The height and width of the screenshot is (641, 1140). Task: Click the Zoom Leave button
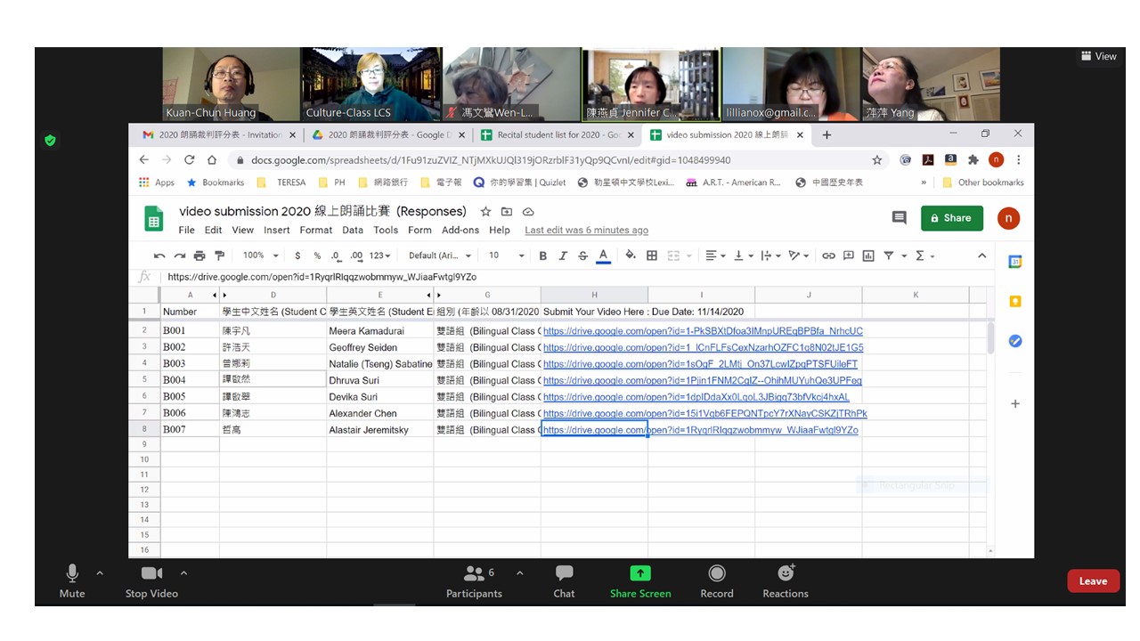click(x=1093, y=581)
